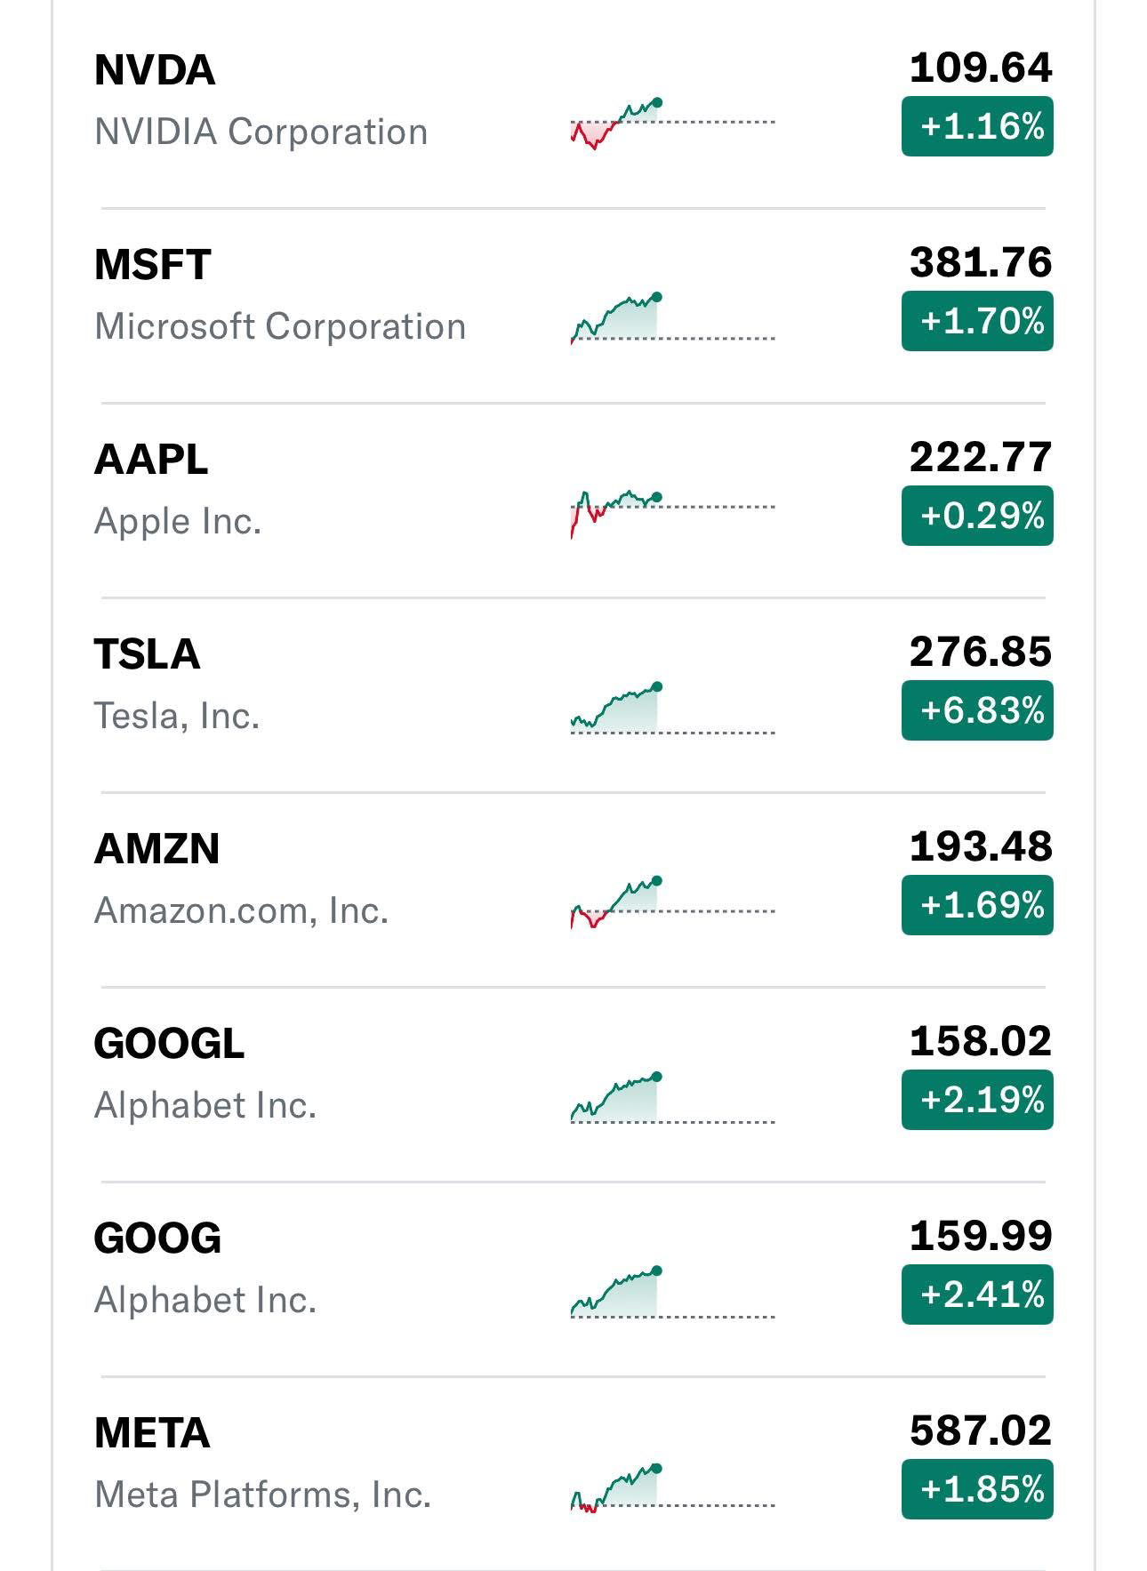View the GOOG mini price chart
This screenshot has width=1147, height=1571.
click(x=672, y=1293)
